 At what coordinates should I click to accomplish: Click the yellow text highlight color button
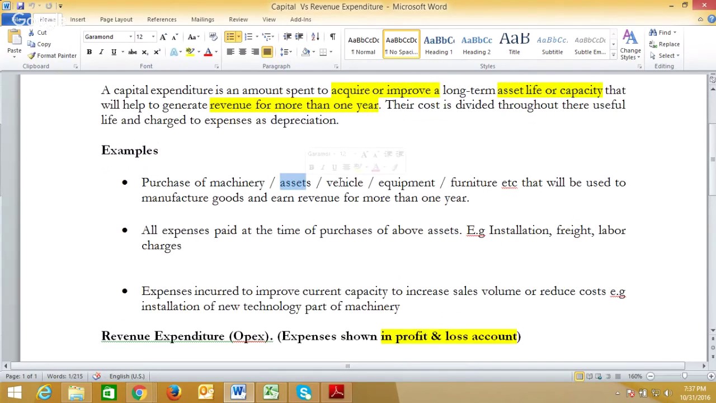click(x=190, y=52)
